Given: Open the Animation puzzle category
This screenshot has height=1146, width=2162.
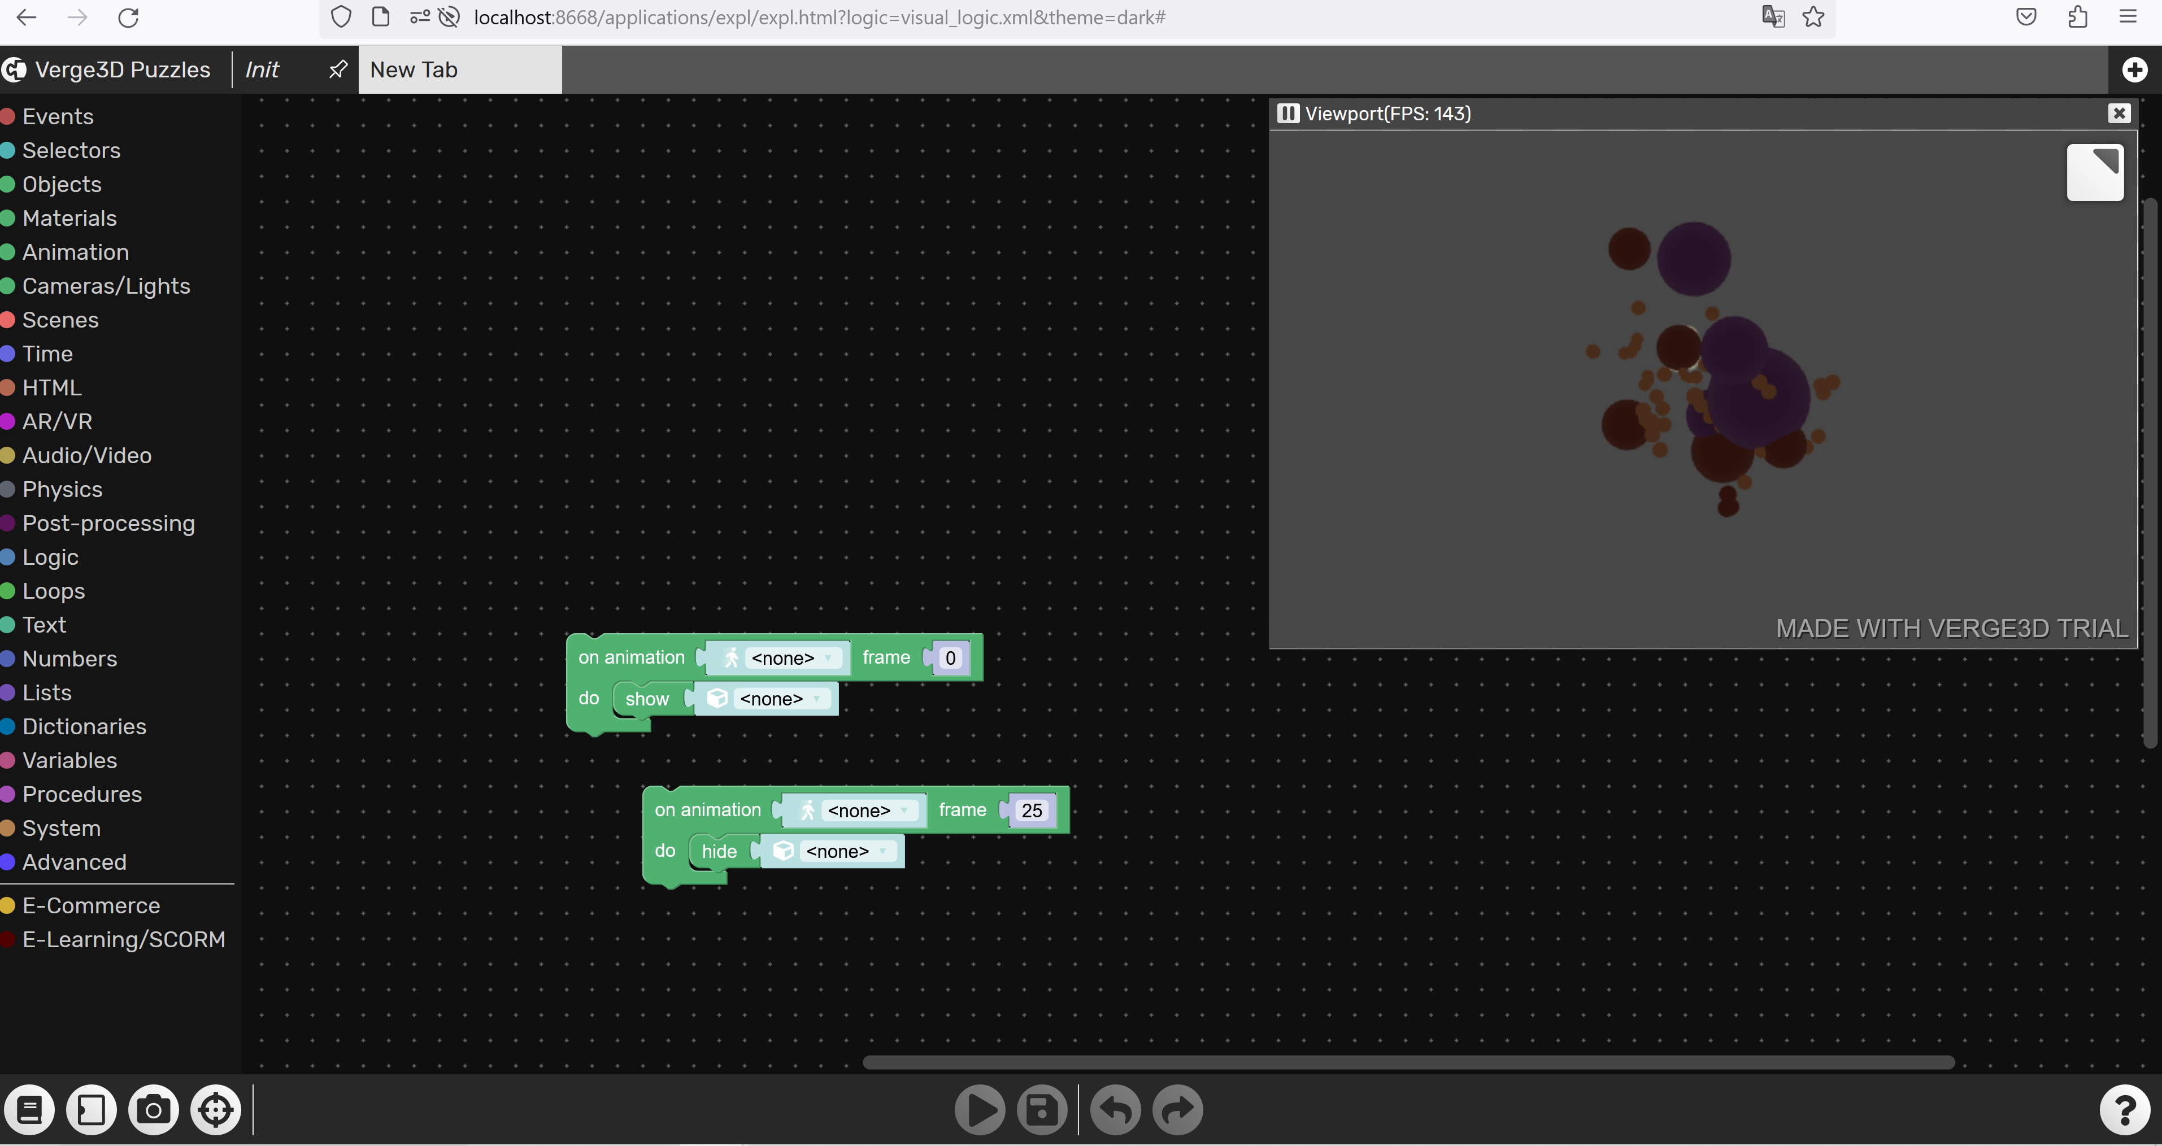Looking at the screenshot, I should point(76,252).
